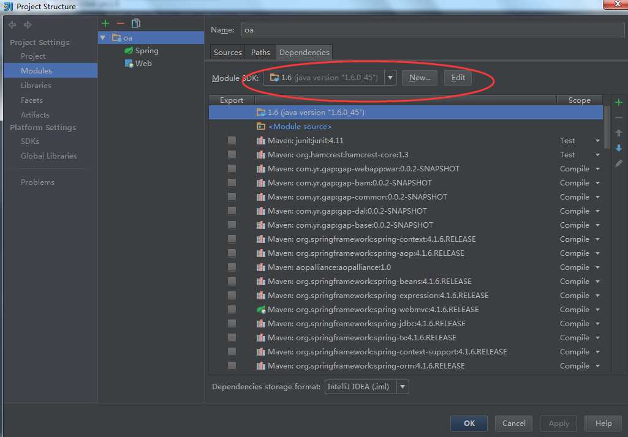Add a new module with green plus
This screenshot has width=628, height=437.
point(105,24)
